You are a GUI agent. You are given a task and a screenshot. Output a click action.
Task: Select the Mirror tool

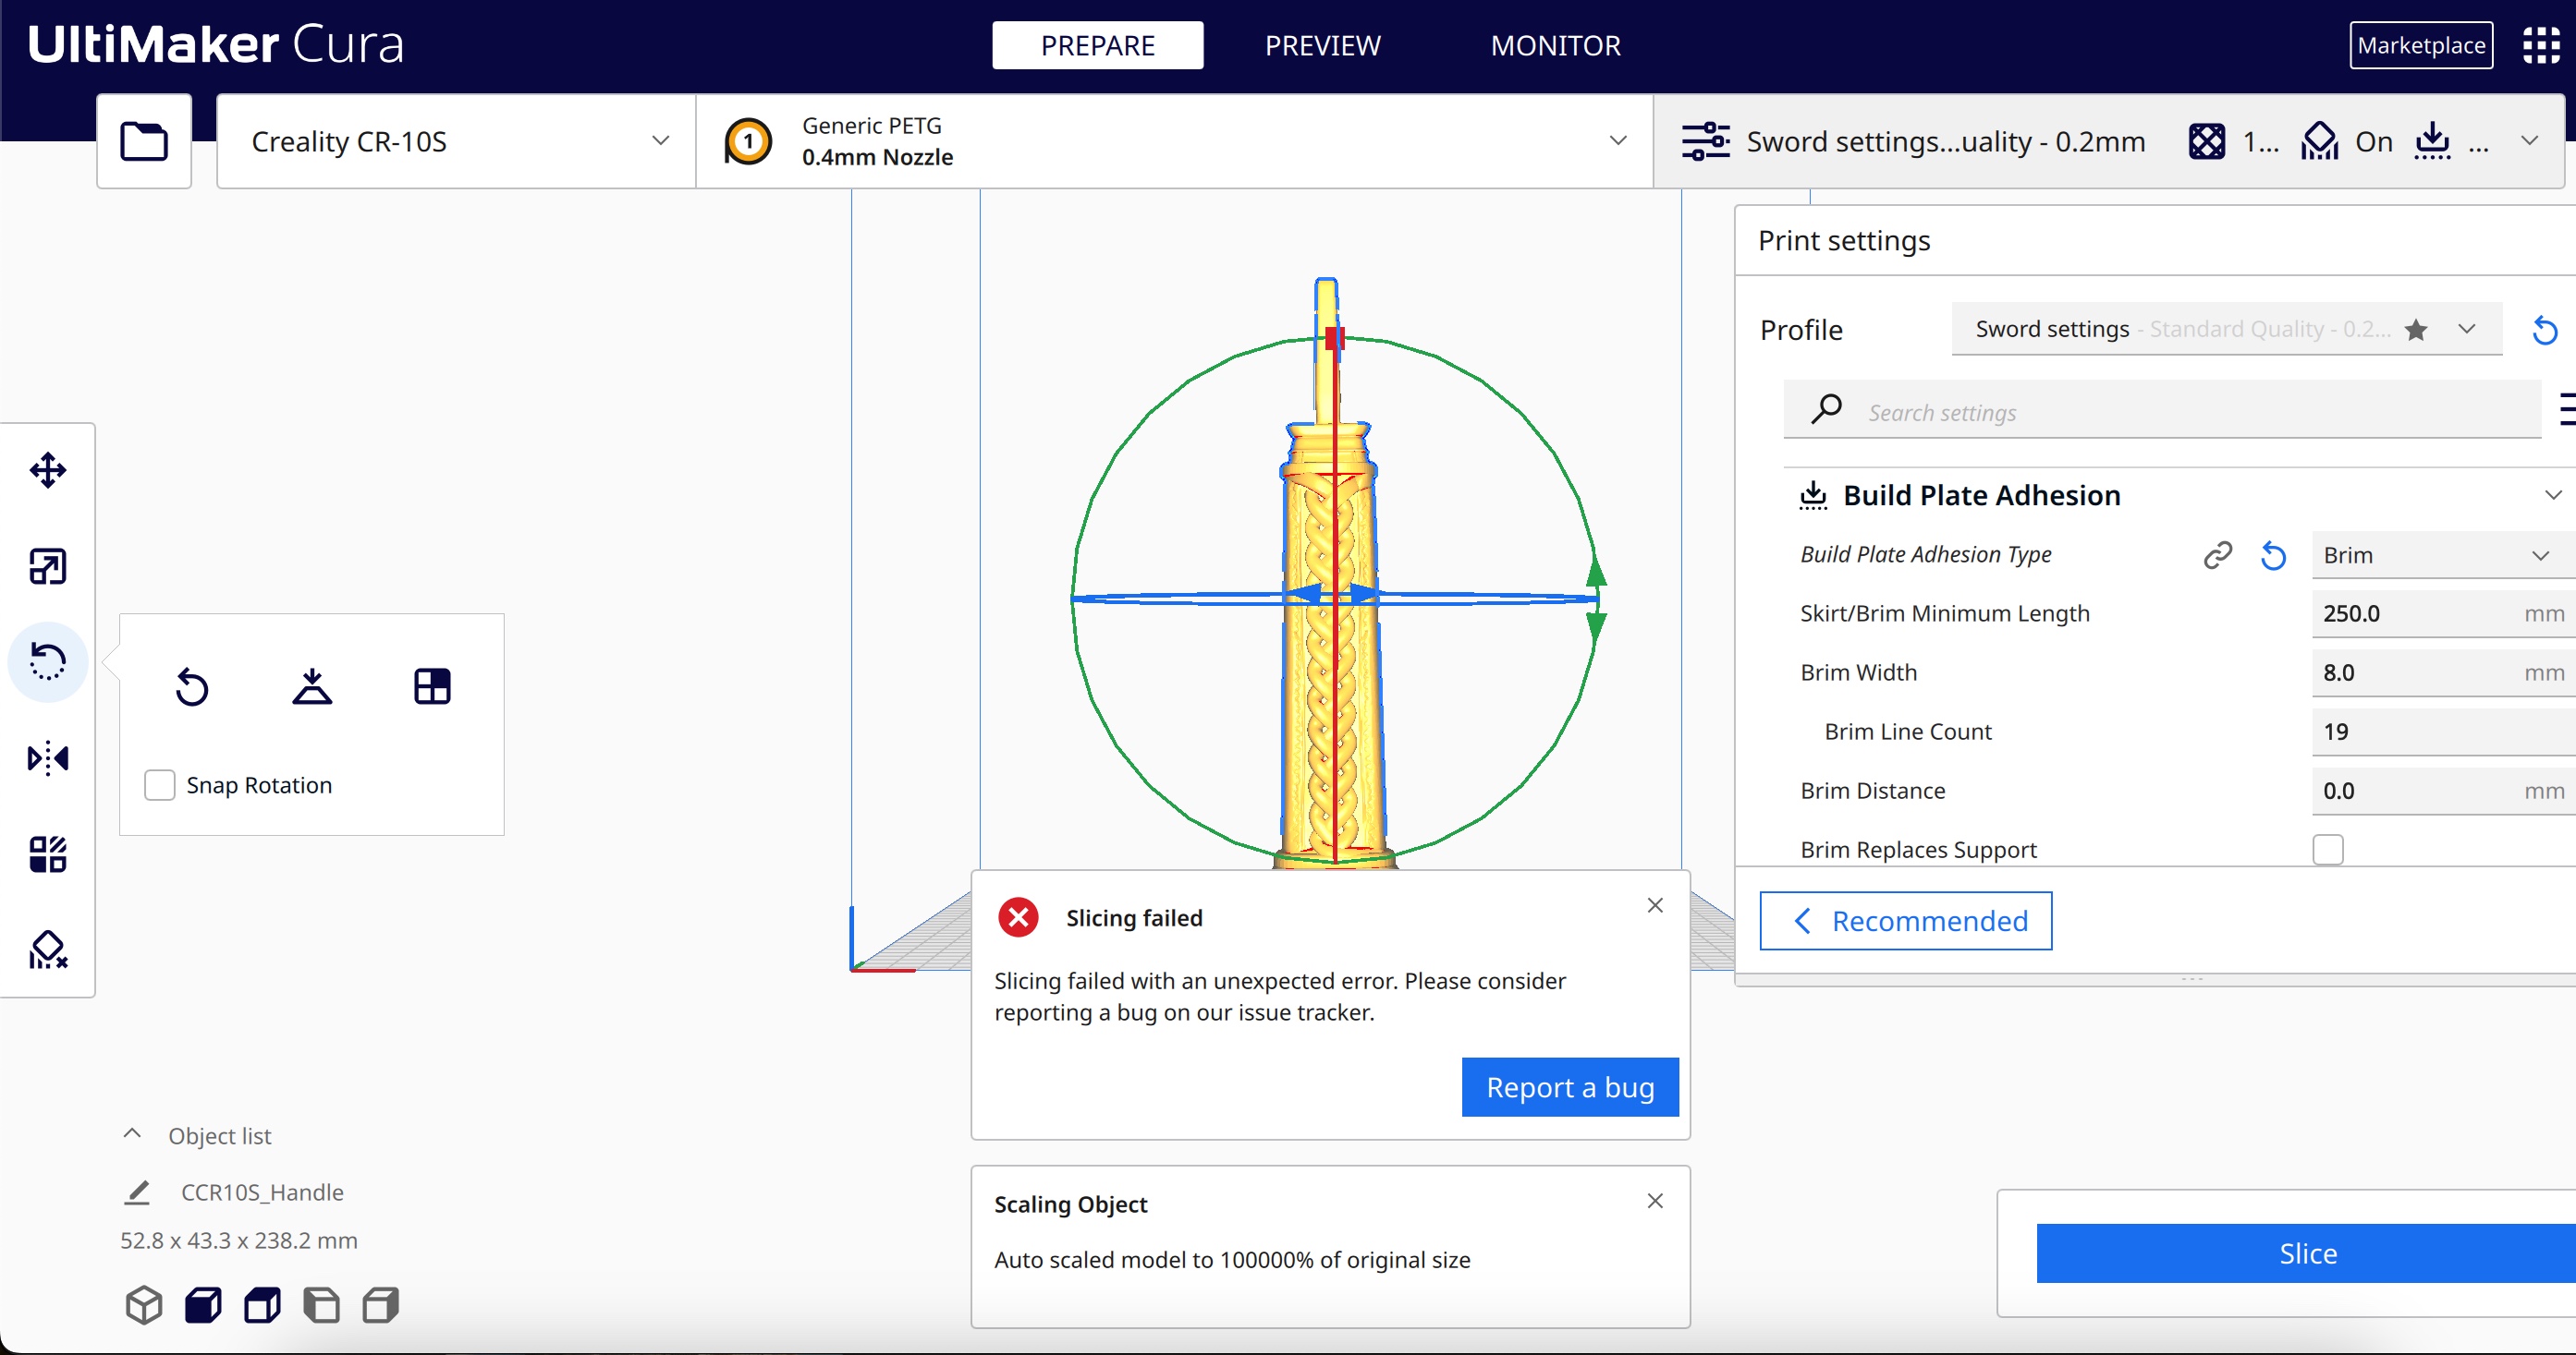point(48,757)
